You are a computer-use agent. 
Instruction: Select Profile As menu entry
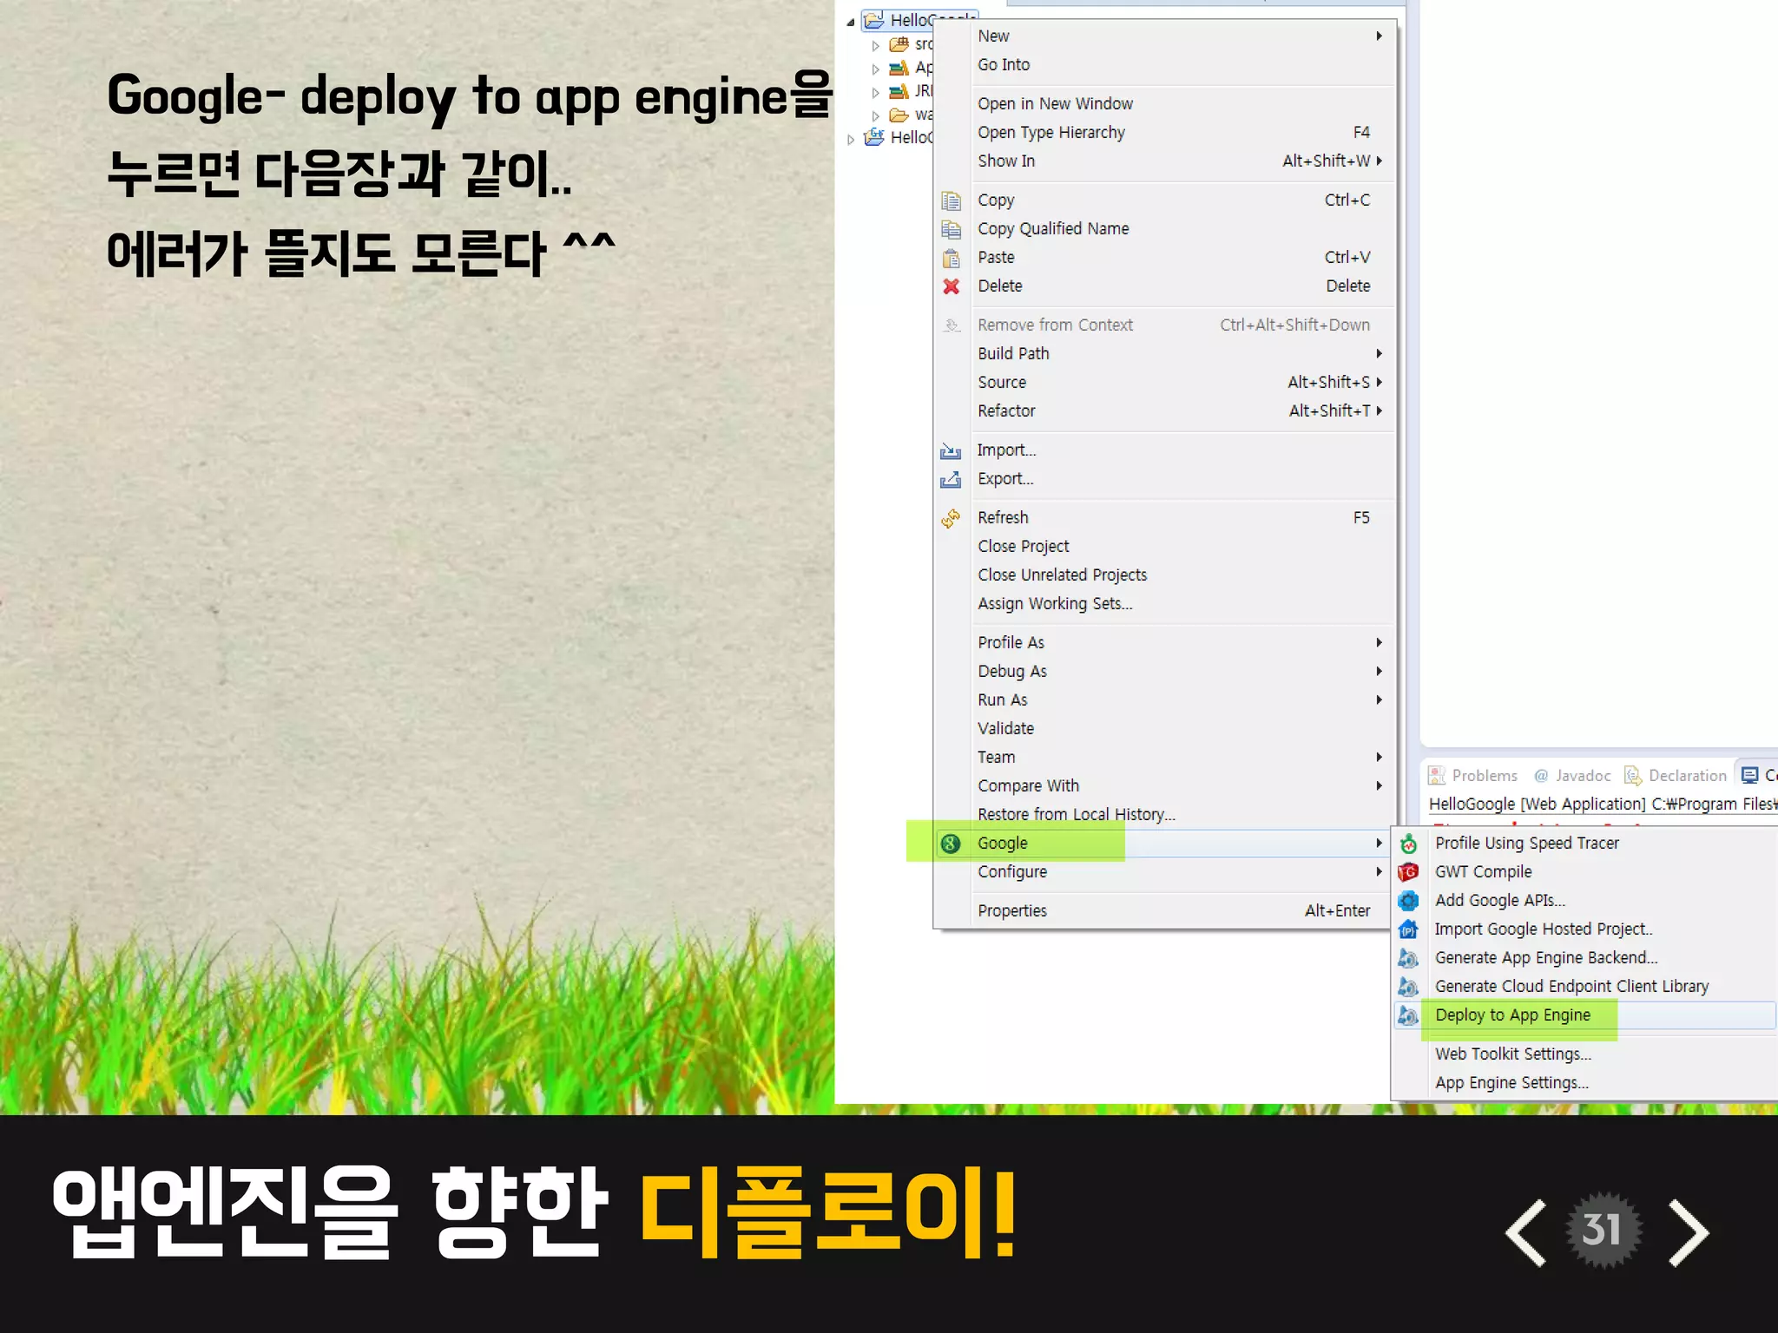click(1165, 643)
